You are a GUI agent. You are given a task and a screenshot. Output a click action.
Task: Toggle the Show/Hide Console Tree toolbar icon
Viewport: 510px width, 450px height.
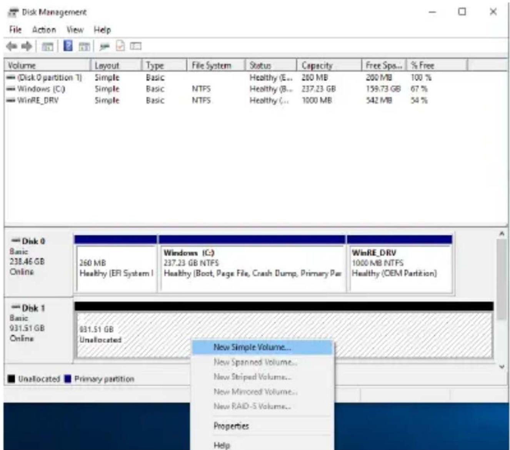(47, 47)
